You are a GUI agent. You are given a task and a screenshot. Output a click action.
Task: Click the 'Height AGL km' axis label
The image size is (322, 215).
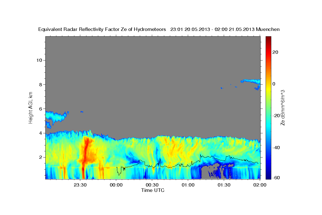click(x=31, y=108)
